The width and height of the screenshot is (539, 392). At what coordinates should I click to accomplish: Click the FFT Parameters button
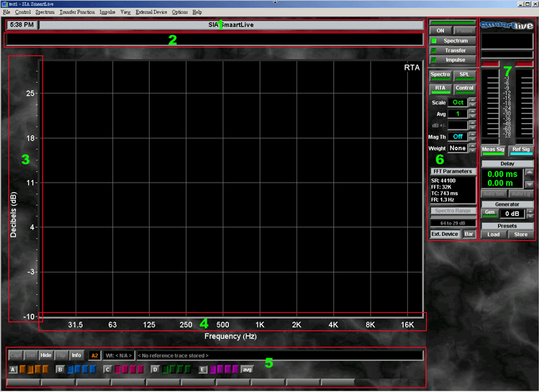pyautogui.click(x=453, y=171)
